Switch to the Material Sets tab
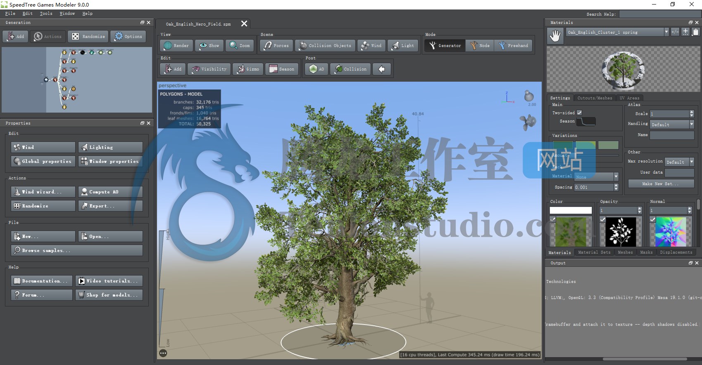The image size is (702, 365). point(594,252)
